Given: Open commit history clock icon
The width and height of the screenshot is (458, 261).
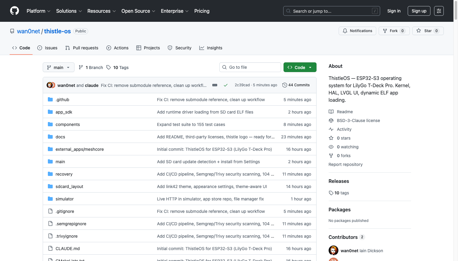Looking at the screenshot, I should [x=284, y=85].
